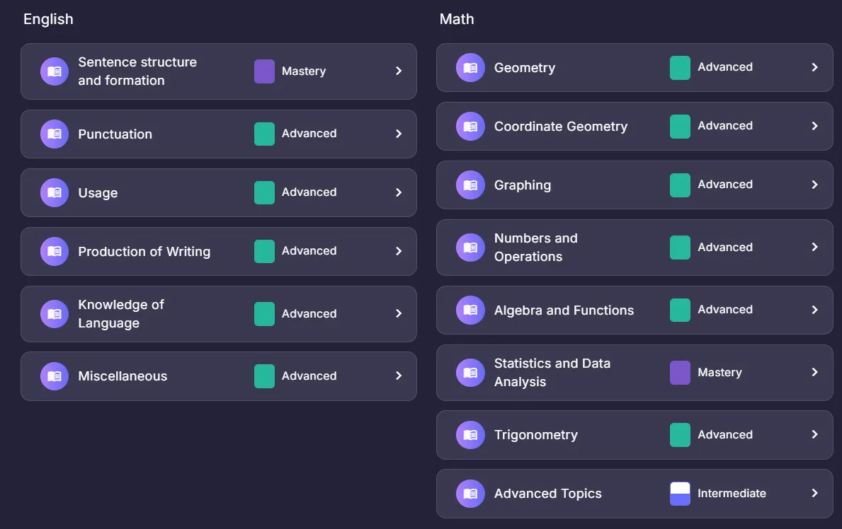The width and height of the screenshot is (842, 529).
Task: Click the book icon for Usage
Action: [55, 192]
